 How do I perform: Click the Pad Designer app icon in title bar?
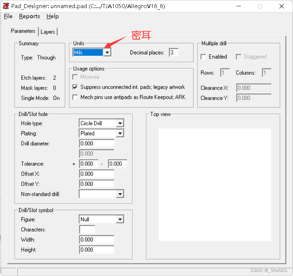click(6, 6)
